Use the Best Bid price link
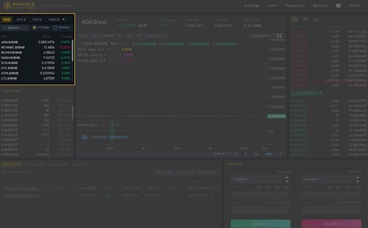 [x=355, y=172]
